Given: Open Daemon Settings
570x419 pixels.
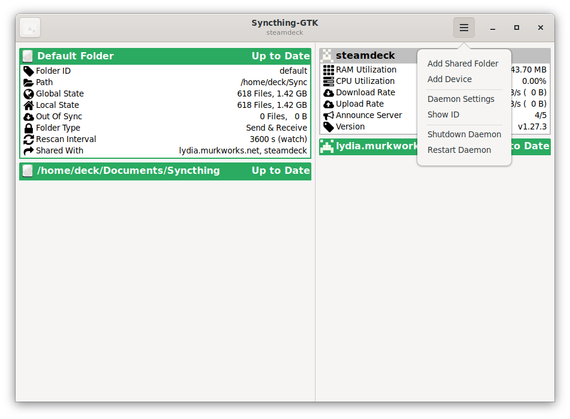Looking at the screenshot, I should (x=460, y=99).
